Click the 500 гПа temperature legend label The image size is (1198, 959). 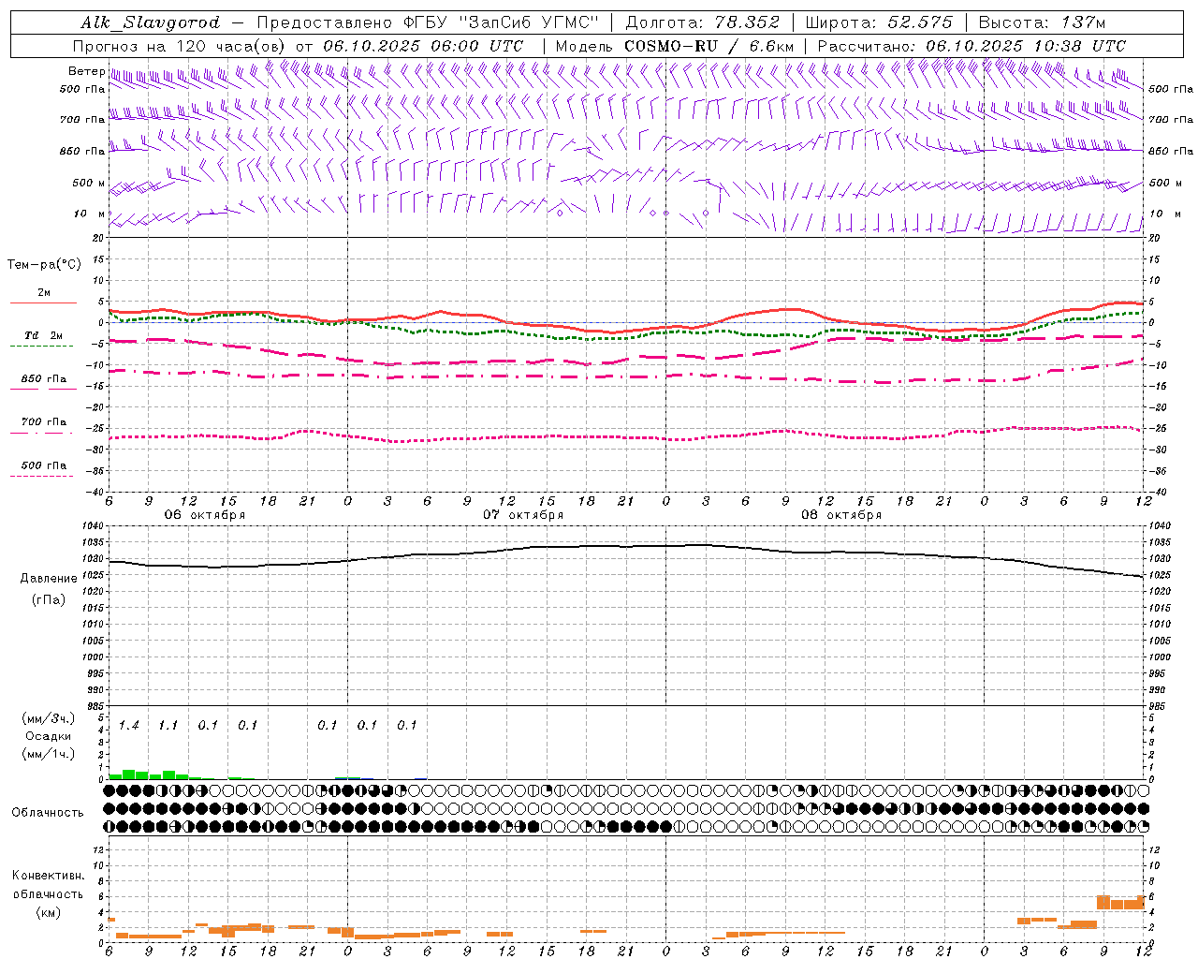coord(44,465)
